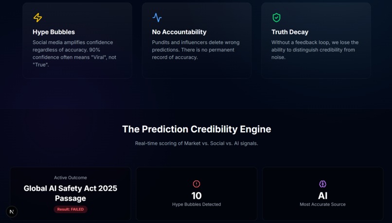Click the green shield check icon
Image resolution: width=392 pixels, height=223 pixels.
[276, 17]
